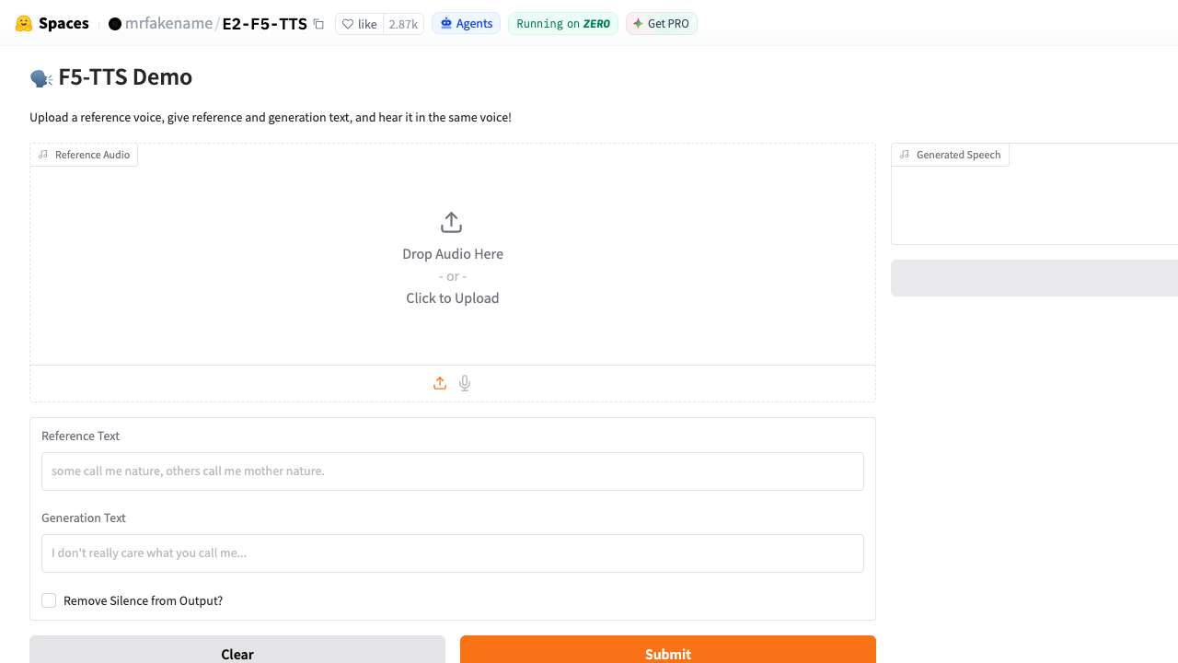Open the mrfakename profile link
This screenshot has height=663, width=1178.
tap(168, 24)
